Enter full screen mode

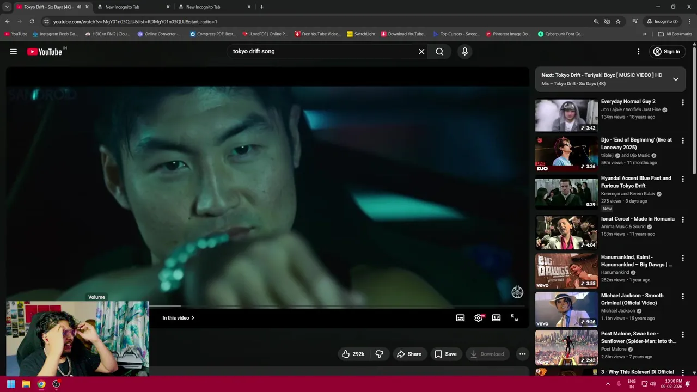point(514,318)
